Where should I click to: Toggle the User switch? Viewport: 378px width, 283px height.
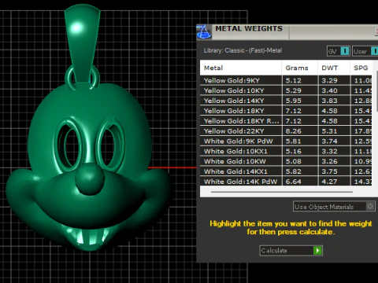pyautogui.click(x=365, y=51)
